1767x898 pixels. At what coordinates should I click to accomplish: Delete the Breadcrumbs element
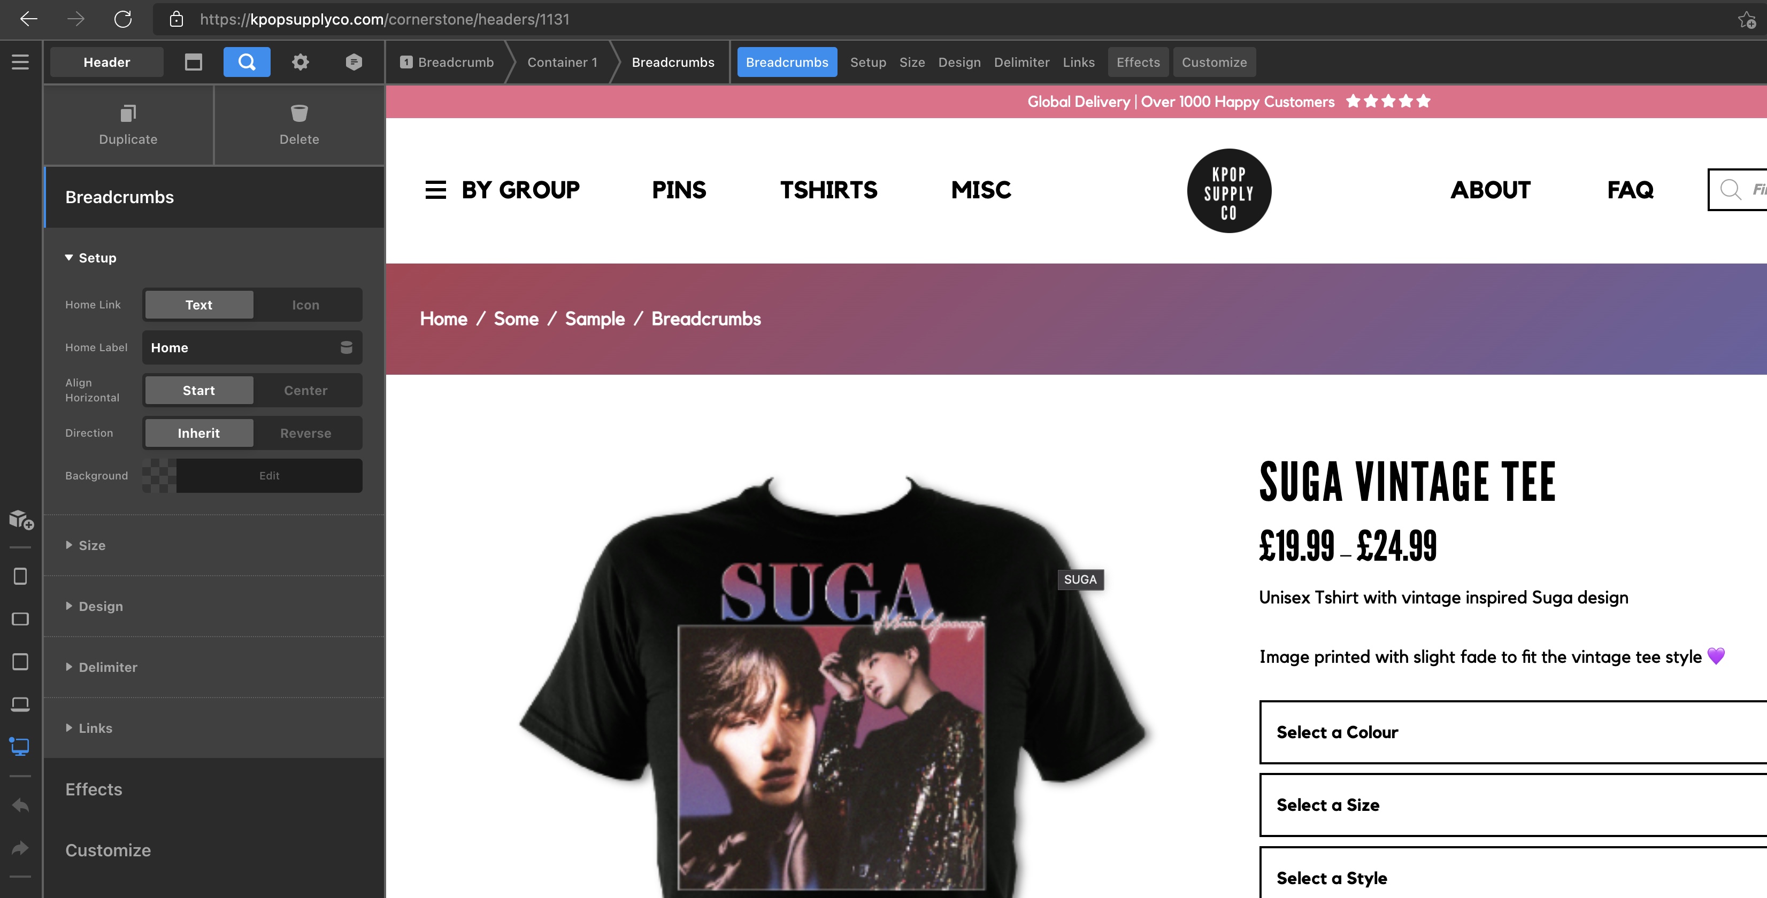[x=299, y=124]
